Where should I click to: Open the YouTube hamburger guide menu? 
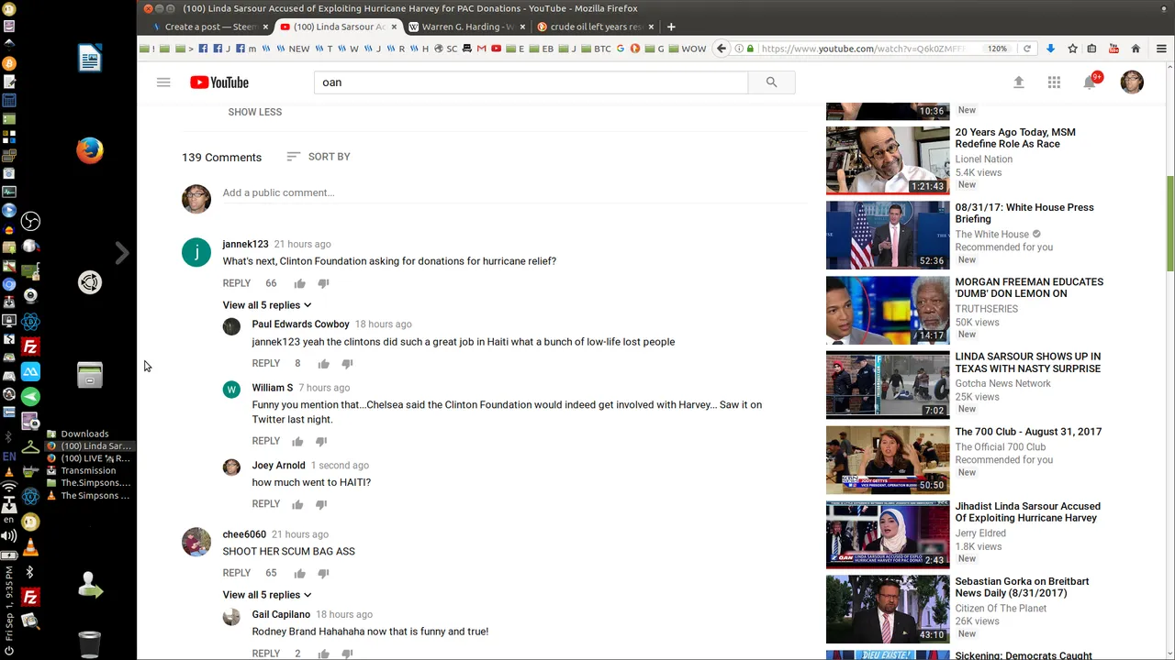point(163,82)
